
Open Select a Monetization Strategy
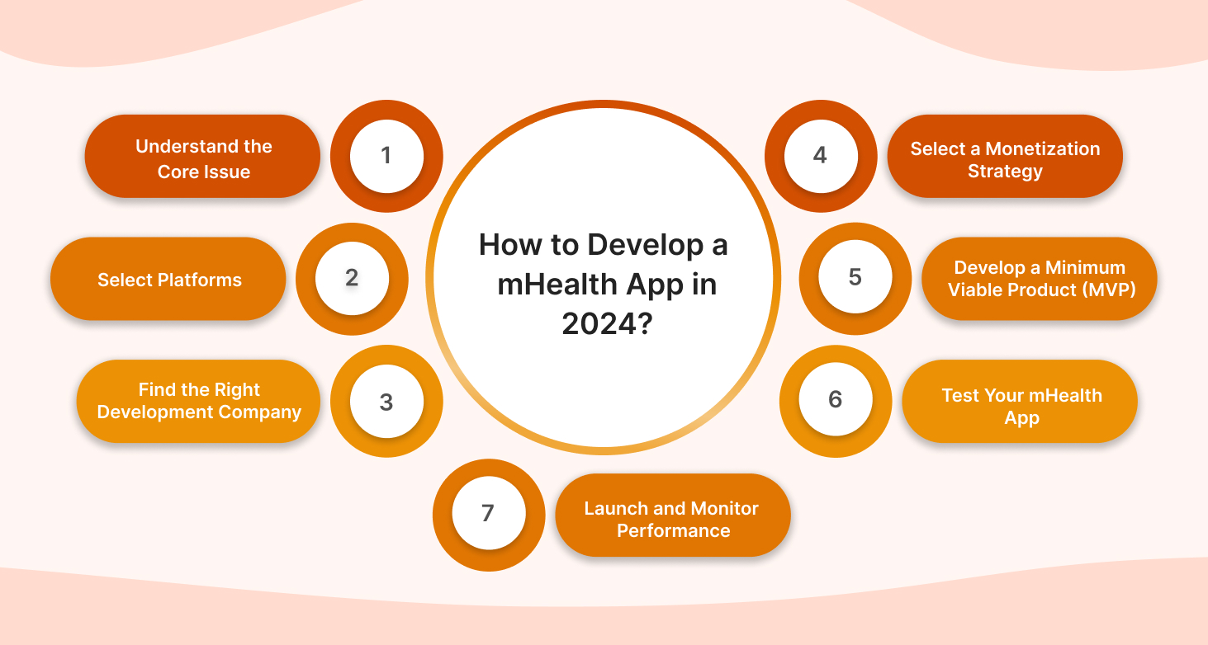[x=1005, y=158]
